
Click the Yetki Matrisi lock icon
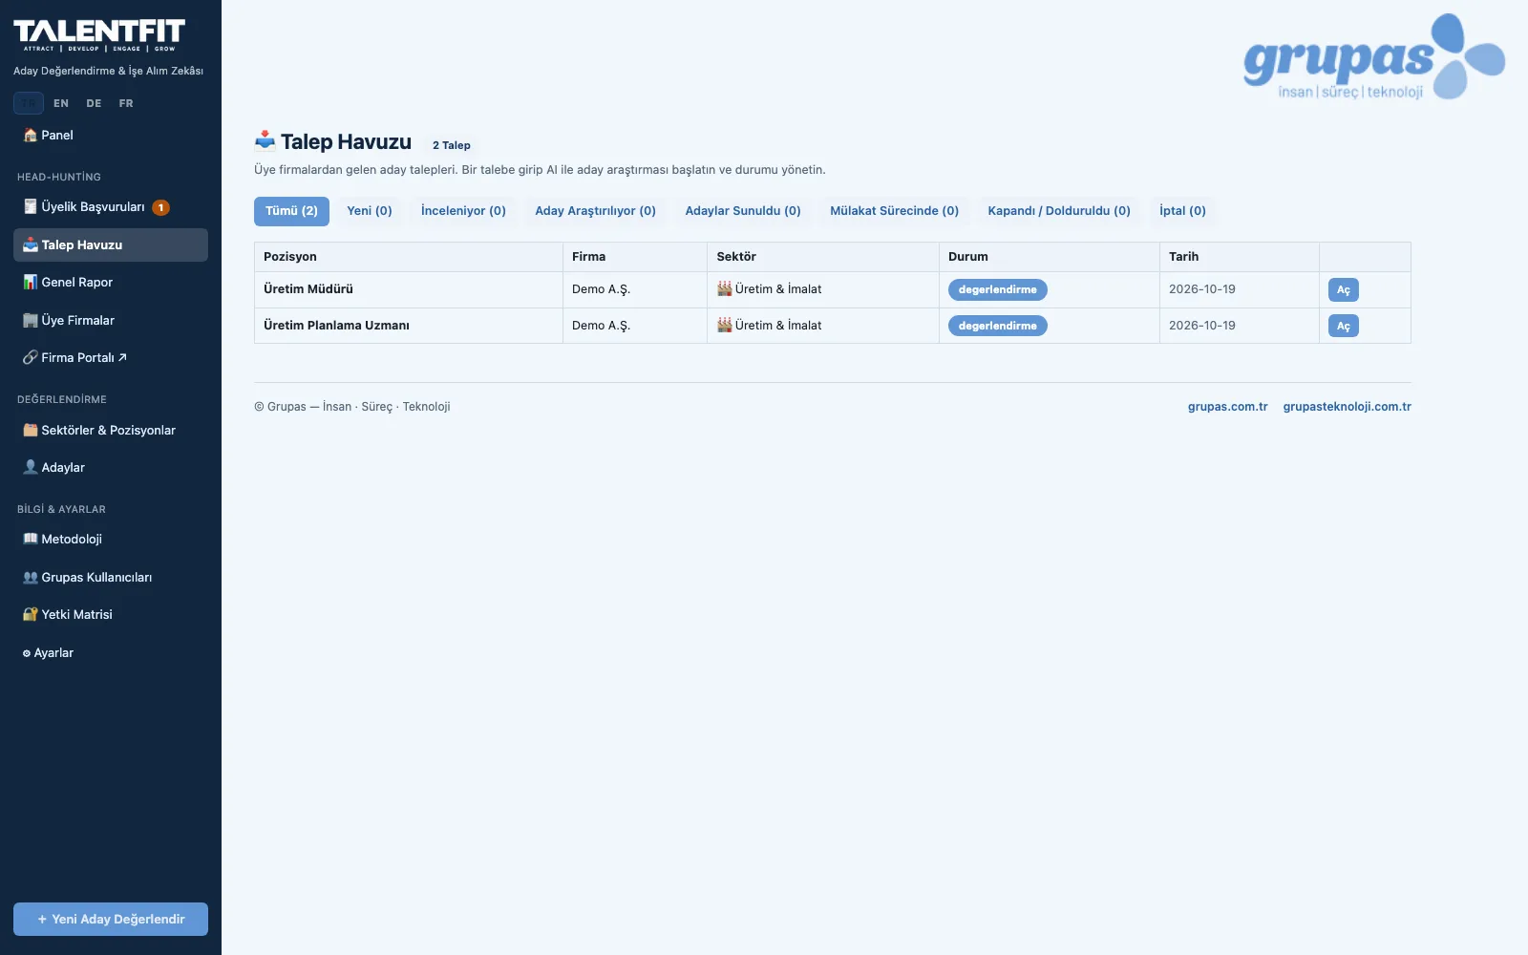pos(31,615)
